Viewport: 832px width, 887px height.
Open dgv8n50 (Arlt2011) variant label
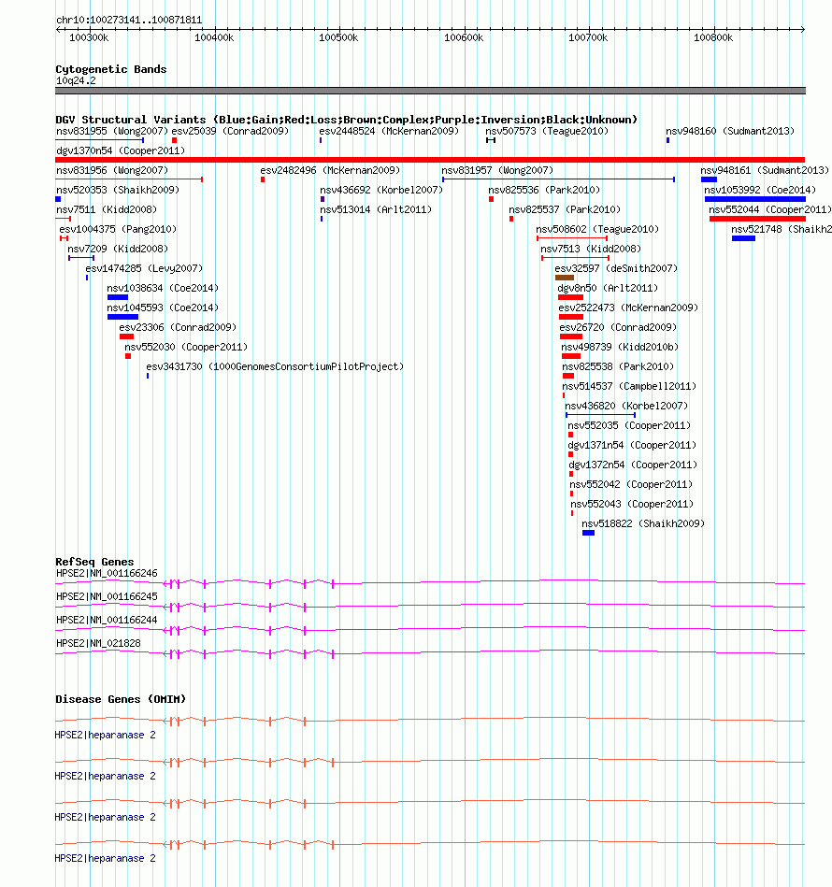pyautogui.click(x=608, y=289)
